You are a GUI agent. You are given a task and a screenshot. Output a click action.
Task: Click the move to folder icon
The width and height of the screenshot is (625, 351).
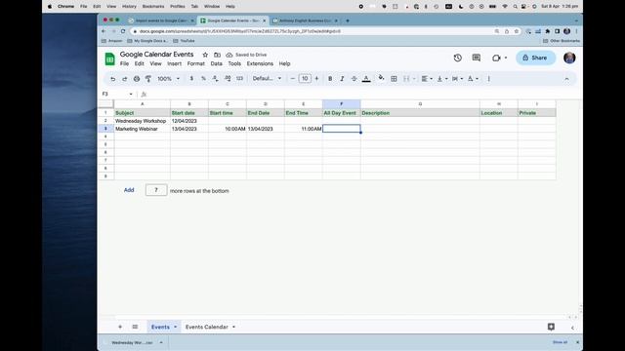pos(217,55)
